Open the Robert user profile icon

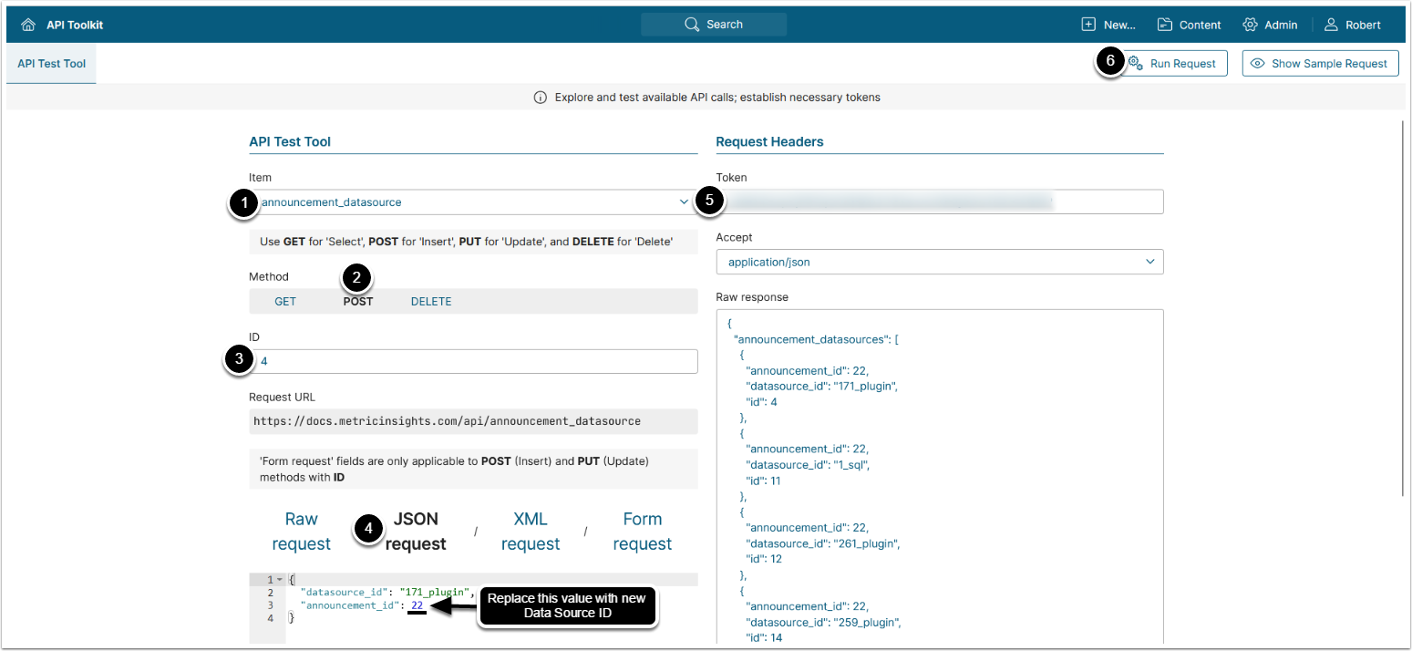coord(1332,25)
